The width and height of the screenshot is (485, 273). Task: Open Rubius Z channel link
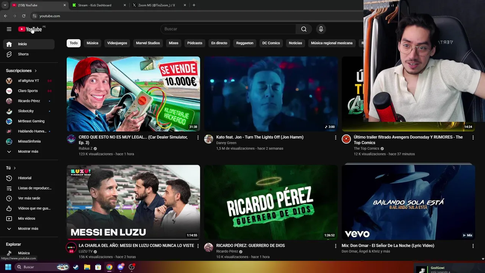[x=86, y=149]
